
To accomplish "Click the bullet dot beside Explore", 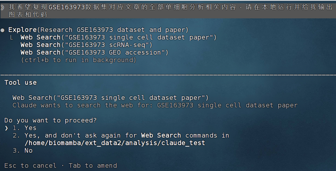I will (x=2, y=30).
